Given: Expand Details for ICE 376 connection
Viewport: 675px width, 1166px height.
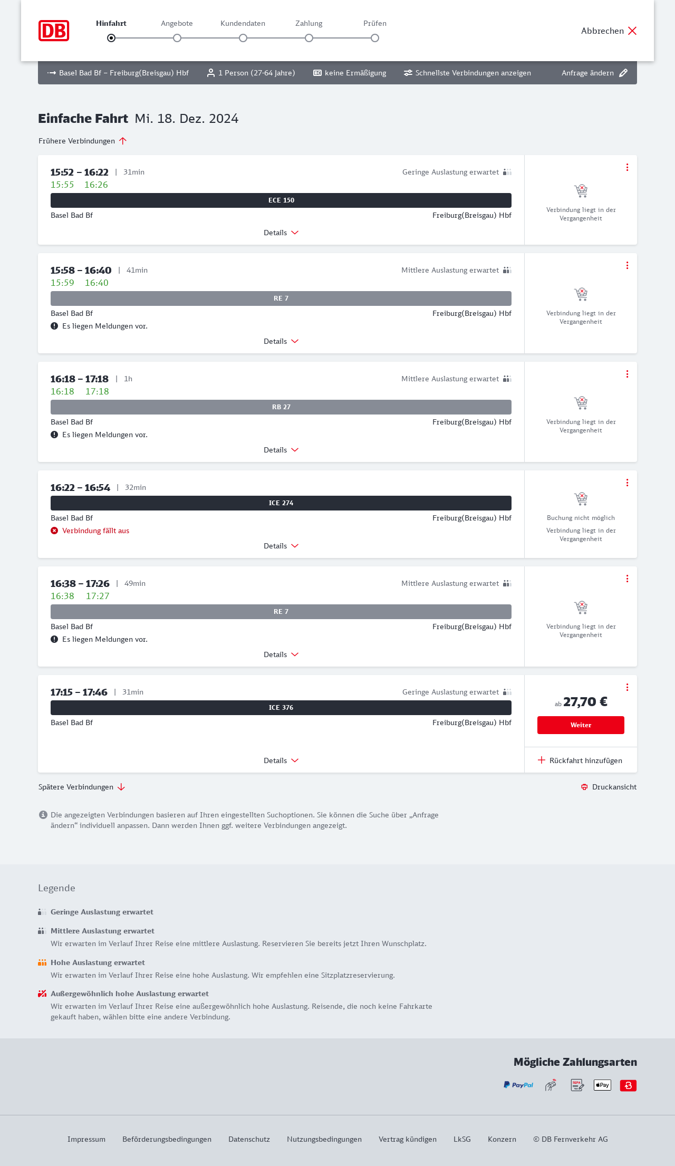Looking at the screenshot, I should click(281, 760).
